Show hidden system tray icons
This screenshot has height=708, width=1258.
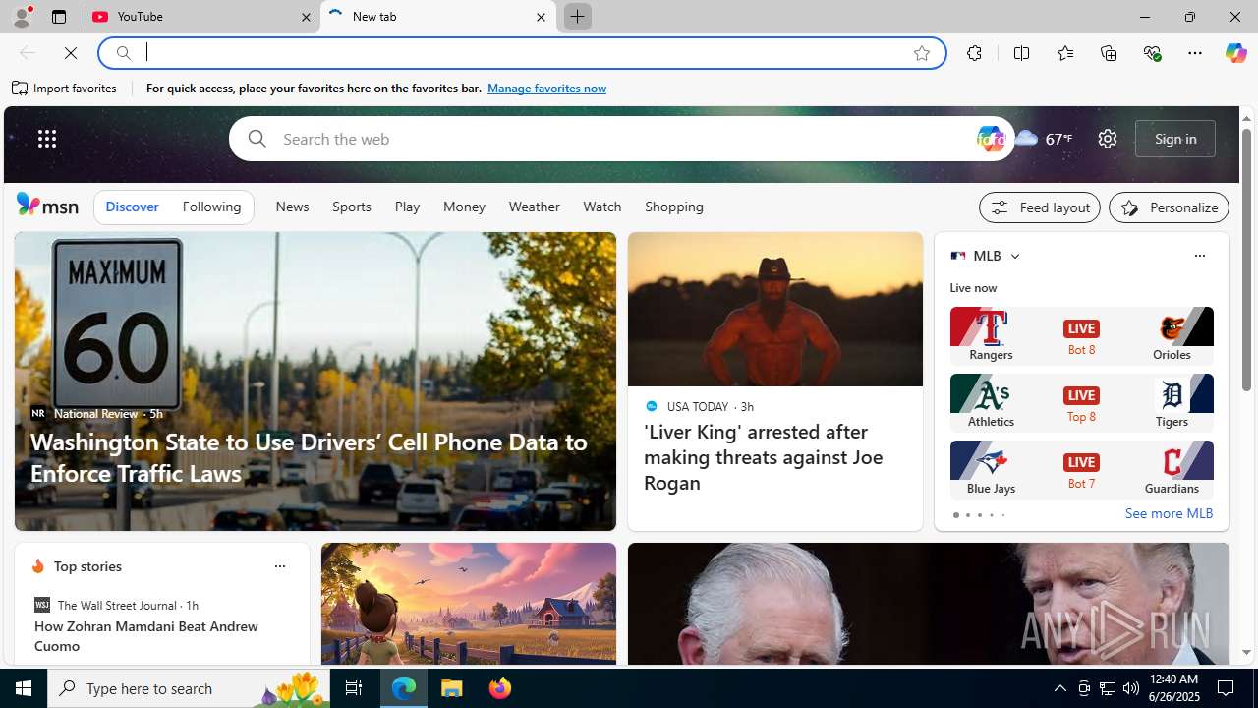(1059, 688)
